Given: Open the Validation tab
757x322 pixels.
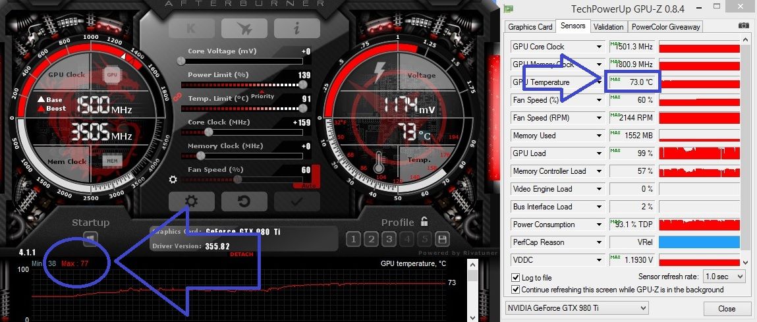Looking at the screenshot, I should [609, 27].
